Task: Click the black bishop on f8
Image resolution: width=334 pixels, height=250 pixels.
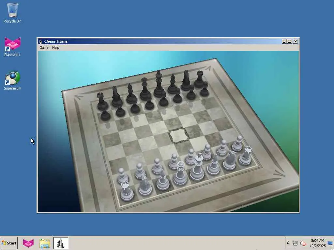Action: 173,85
